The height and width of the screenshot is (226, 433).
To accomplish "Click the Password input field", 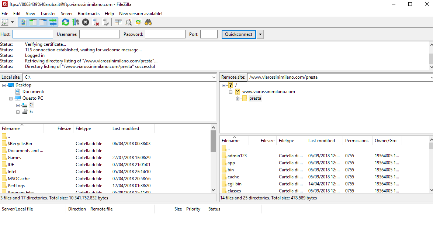I will click(x=165, y=34).
